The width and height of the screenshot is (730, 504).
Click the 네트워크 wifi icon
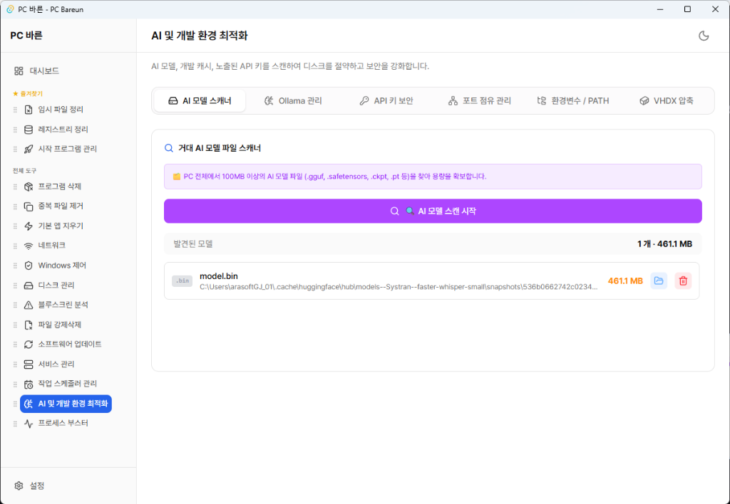[29, 246]
